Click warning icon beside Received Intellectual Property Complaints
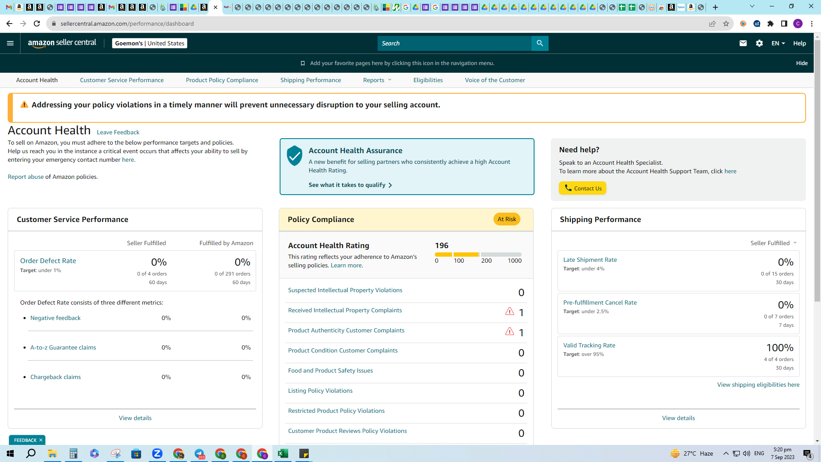This screenshot has height=462, width=821. (509, 311)
